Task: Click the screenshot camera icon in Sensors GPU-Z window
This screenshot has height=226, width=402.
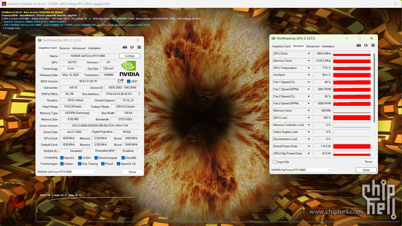Action: pyautogui.click(x=359, y=46)
